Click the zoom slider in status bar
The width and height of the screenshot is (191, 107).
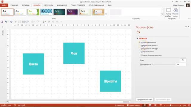click(172, 105)
